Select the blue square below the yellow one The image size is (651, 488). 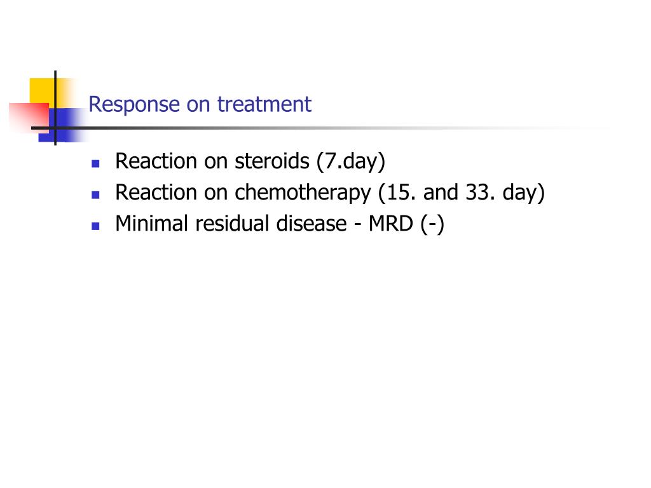[x=62, y=125]
